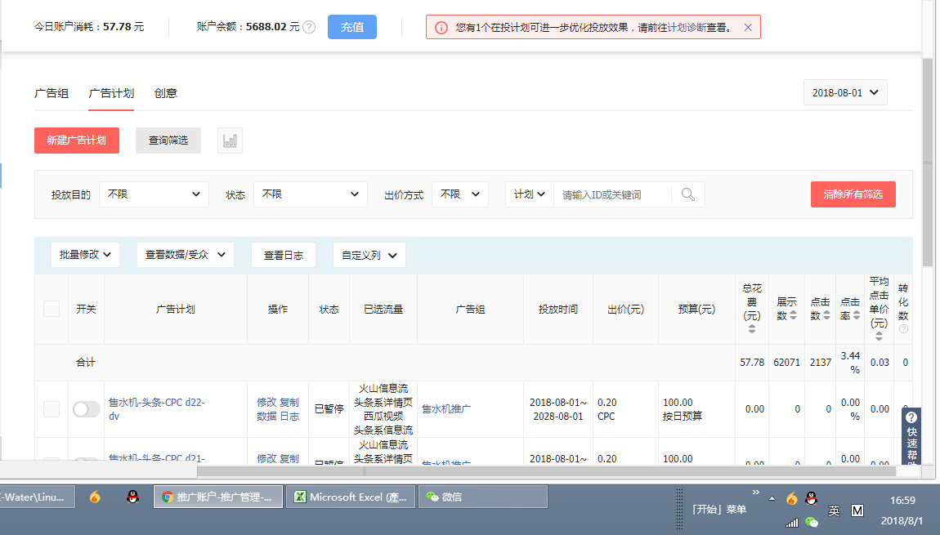Open the plan link 售水机-头条-CPC d22-dv

(x=157, y=409)
